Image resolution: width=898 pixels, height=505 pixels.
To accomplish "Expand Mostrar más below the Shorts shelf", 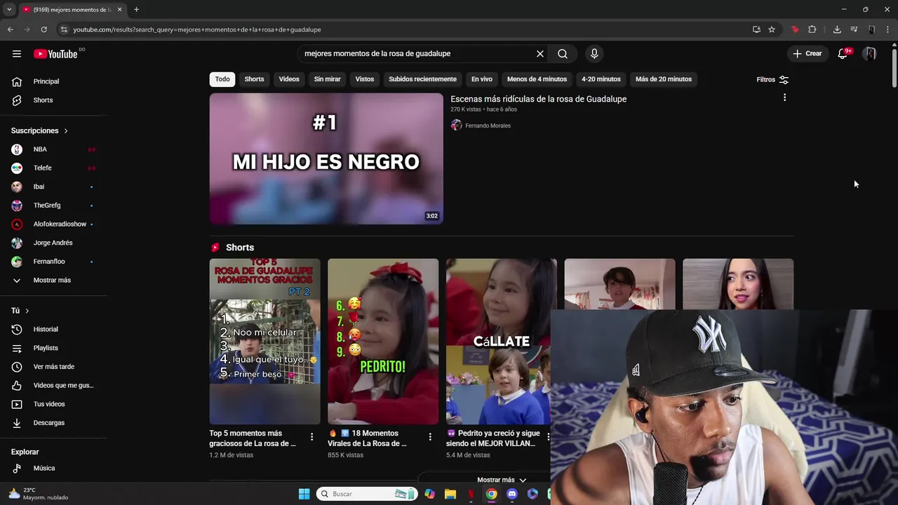I will coord(502,480).
